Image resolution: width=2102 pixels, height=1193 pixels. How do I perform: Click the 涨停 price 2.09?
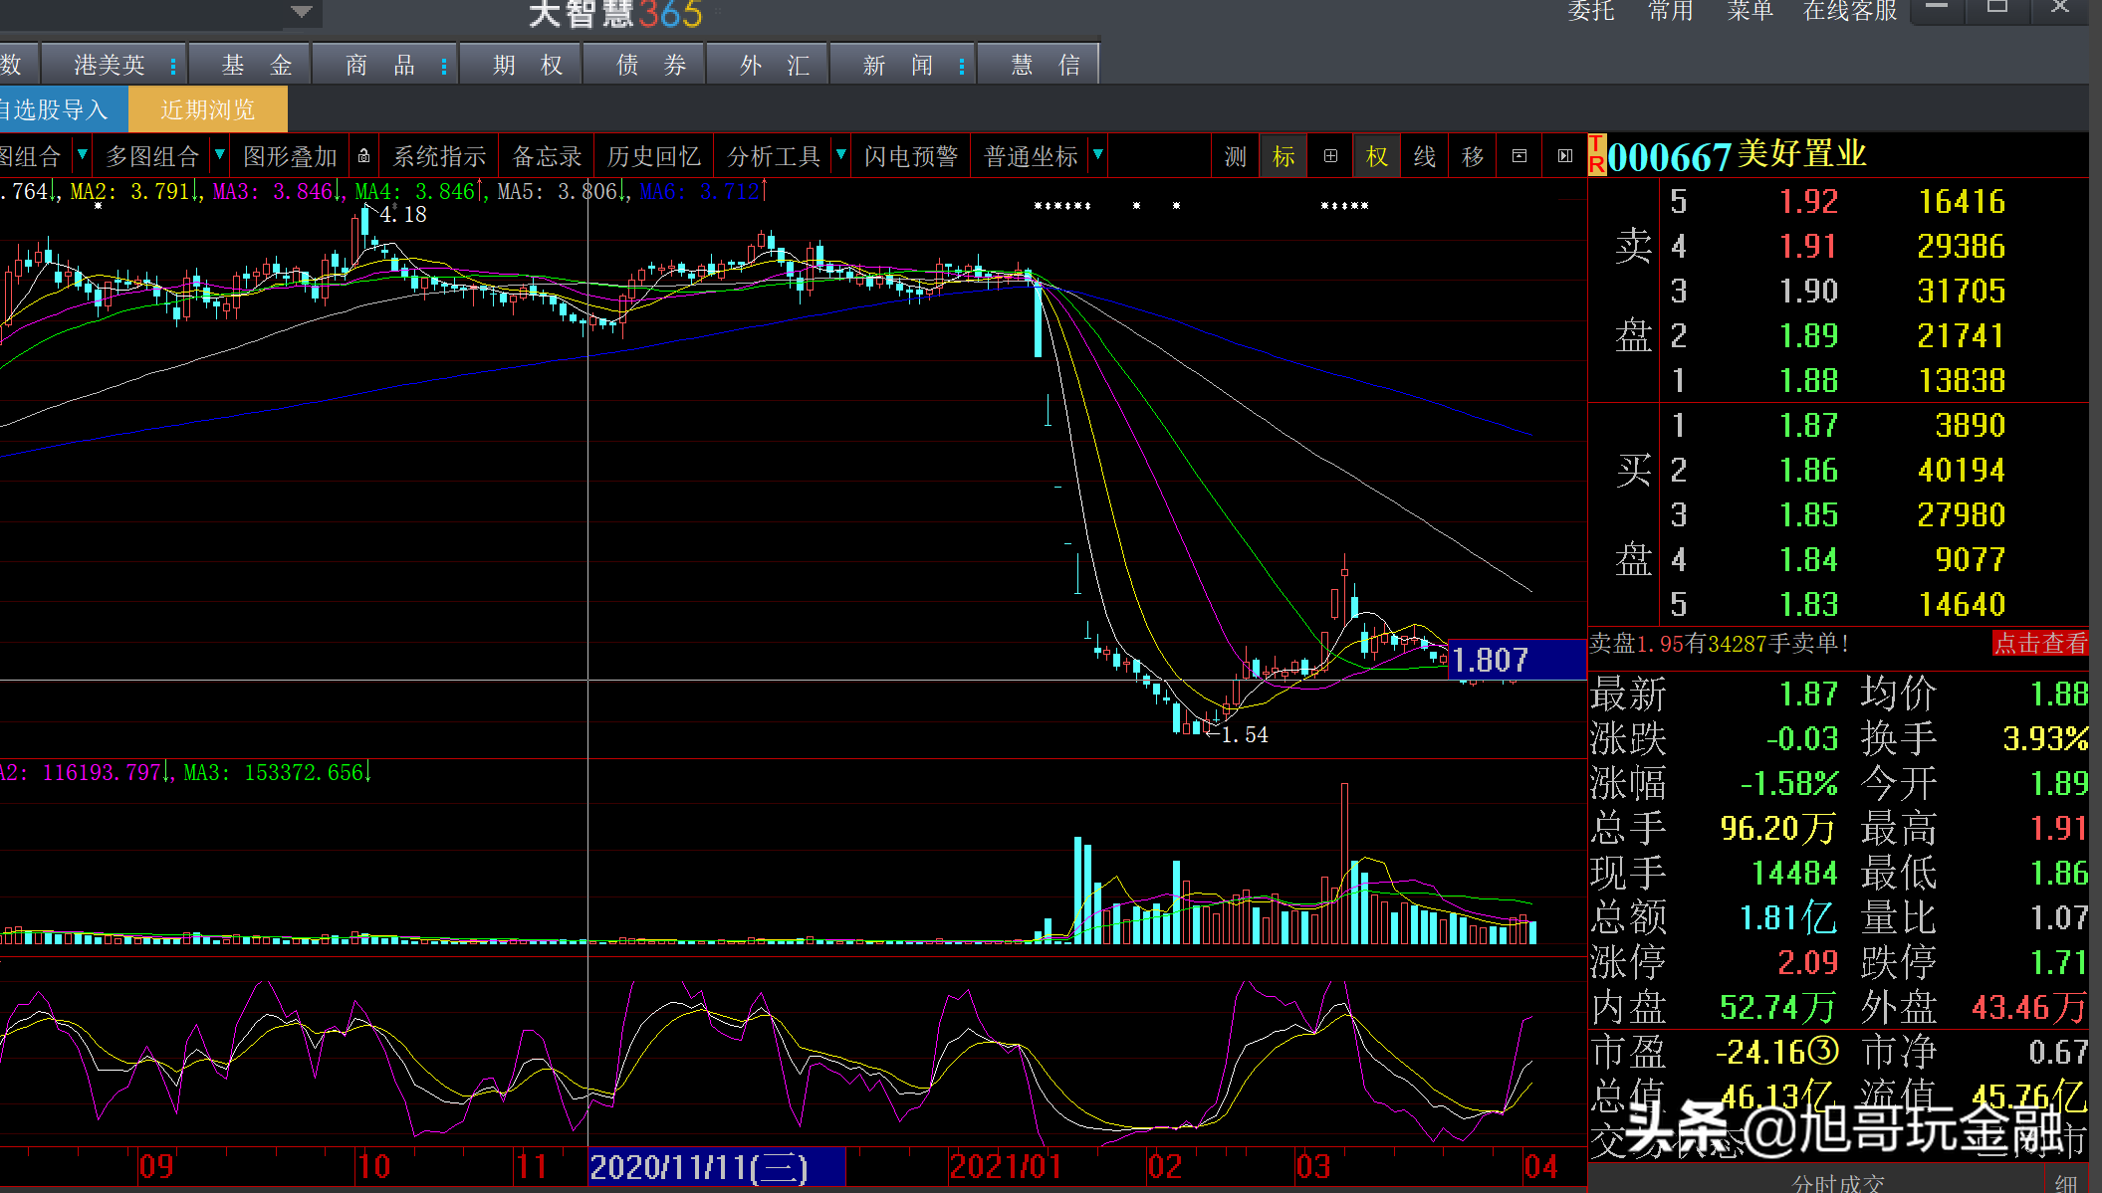pos(1807,963)
